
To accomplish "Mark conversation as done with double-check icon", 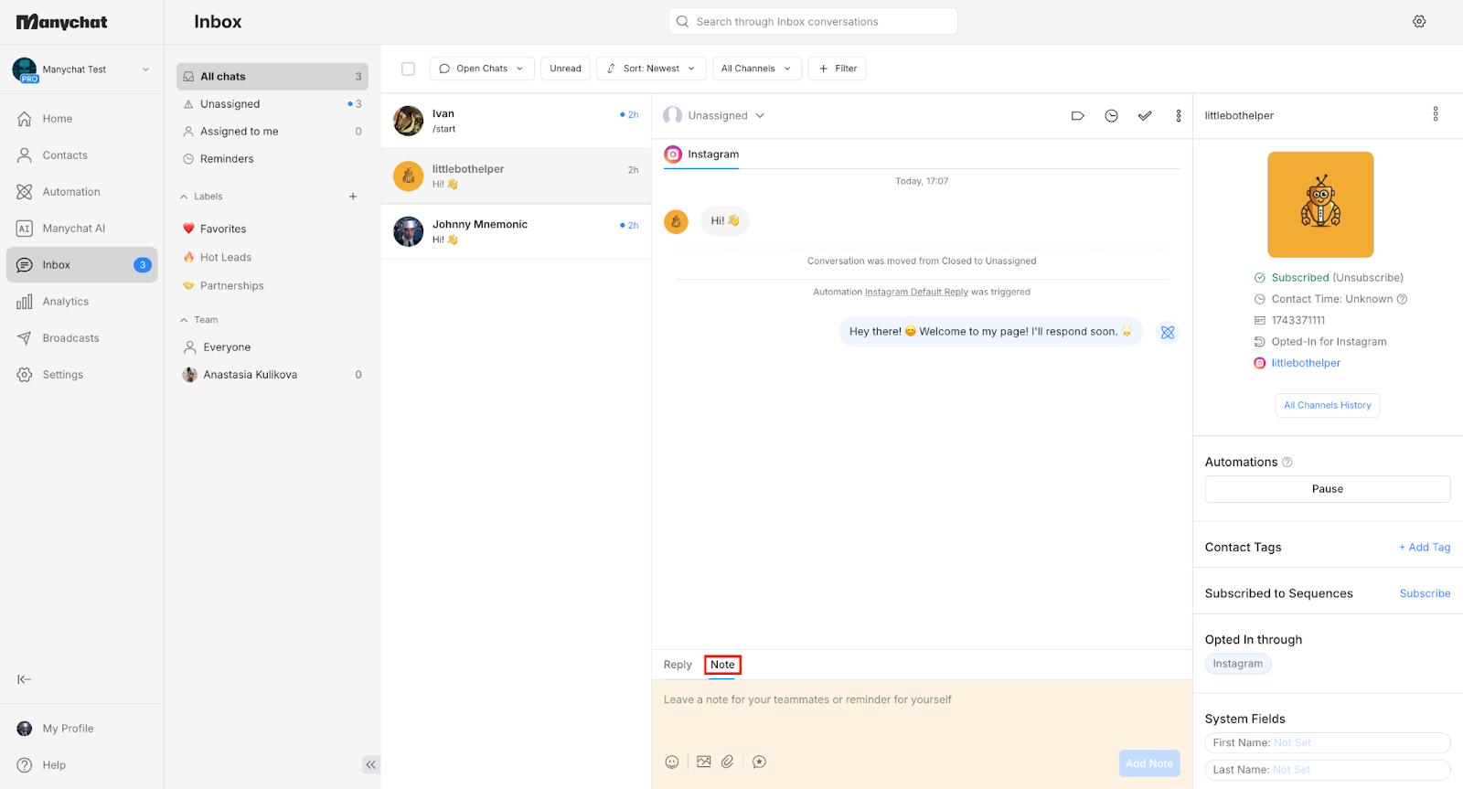I will pyautogui.click(x=1145, y=116).
